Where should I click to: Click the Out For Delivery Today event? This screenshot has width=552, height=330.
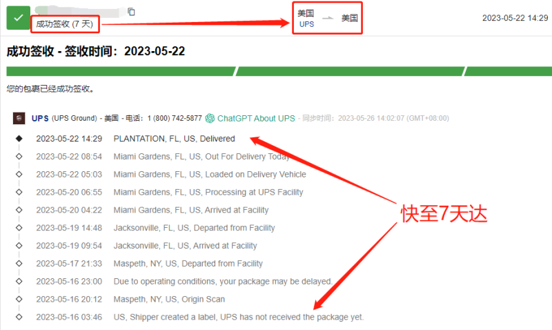pyautogui.click(x=201, y=157)
